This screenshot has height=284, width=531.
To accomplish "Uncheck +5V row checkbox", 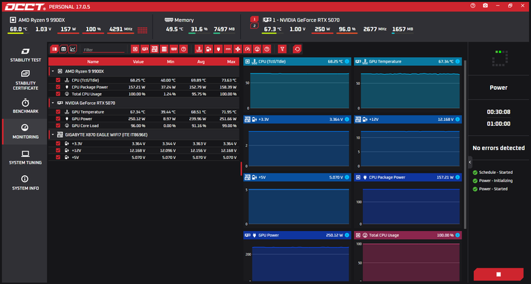I will pos(58,157).
